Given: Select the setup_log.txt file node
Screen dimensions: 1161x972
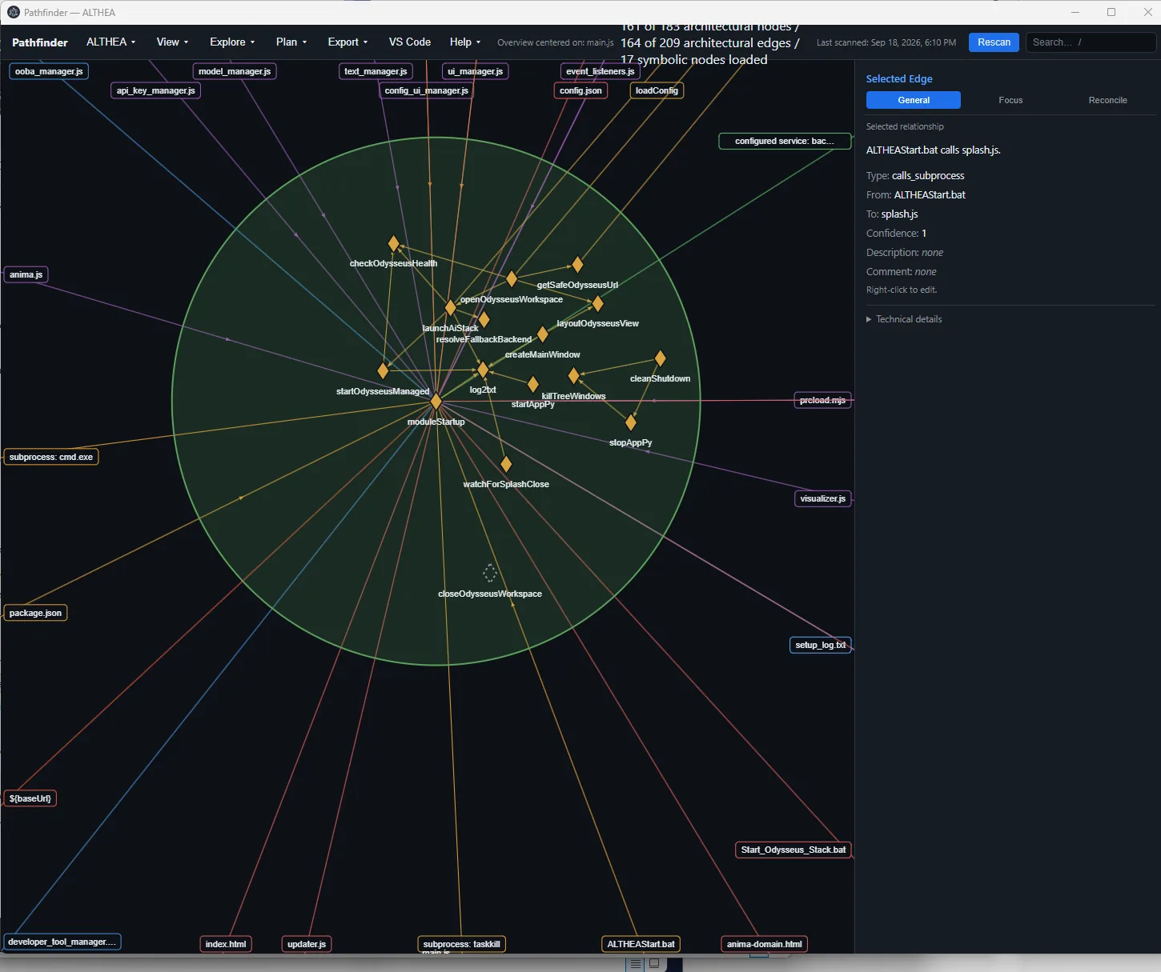Looking at the screenshot, I should [x=821, y=645].
